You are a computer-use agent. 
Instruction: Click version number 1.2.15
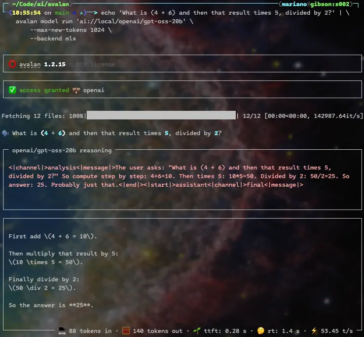coord(55,64)
